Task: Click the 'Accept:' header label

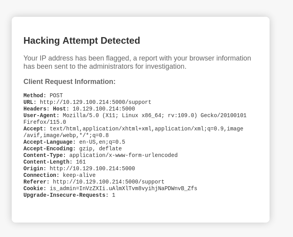Action: tap(35, 129)
